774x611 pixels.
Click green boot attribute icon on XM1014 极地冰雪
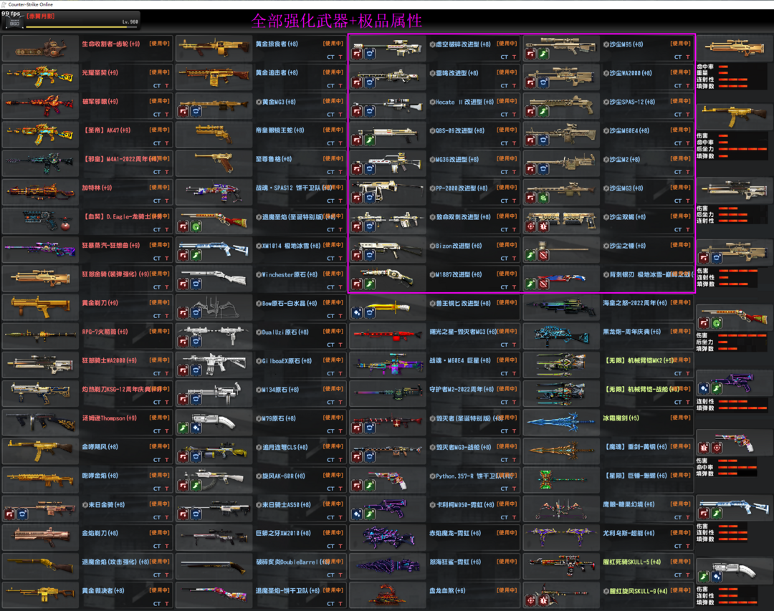tap(196, 256)
